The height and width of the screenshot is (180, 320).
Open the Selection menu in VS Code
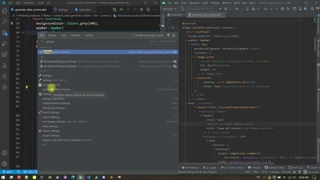pos(29,3)
